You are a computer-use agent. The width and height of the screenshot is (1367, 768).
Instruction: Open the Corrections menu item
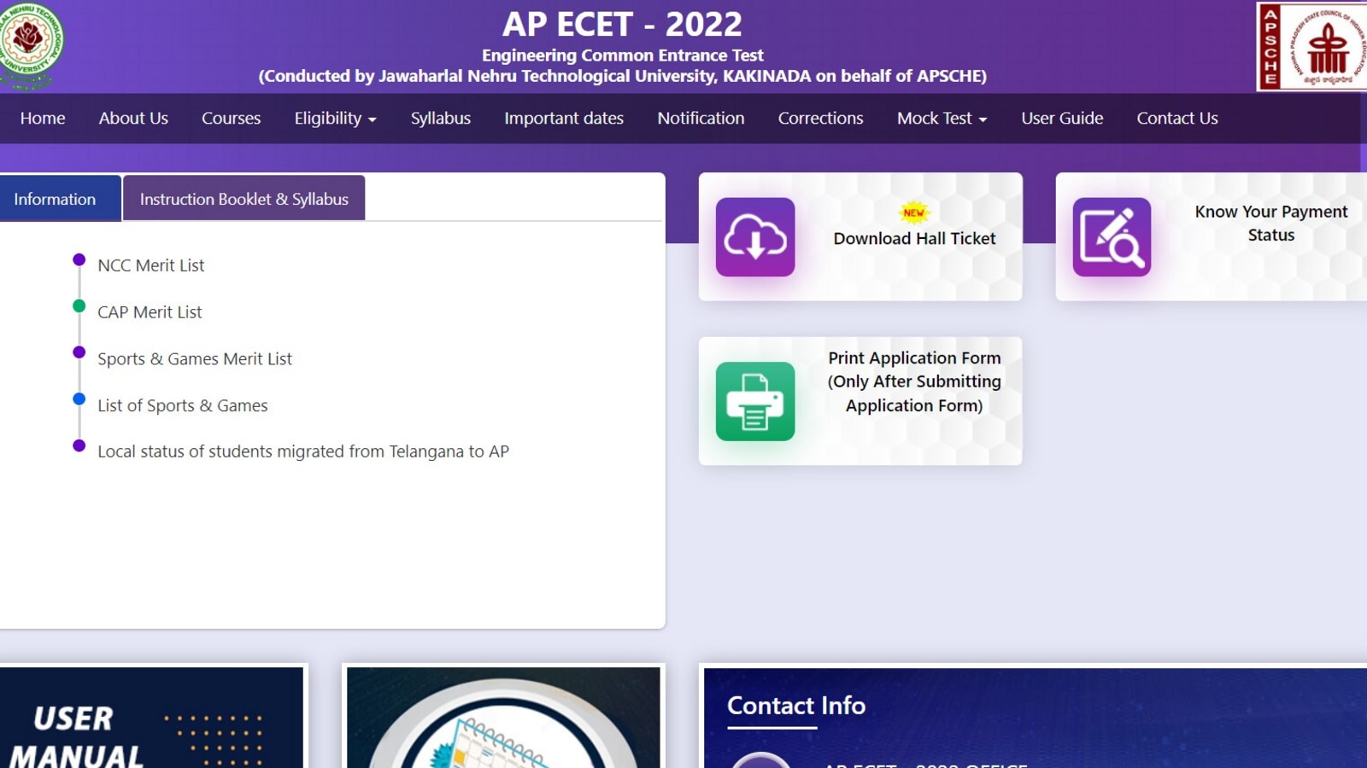820,119
